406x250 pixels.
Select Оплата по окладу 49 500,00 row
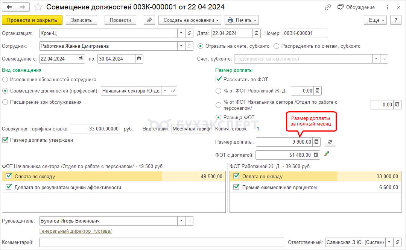[114, 176]
